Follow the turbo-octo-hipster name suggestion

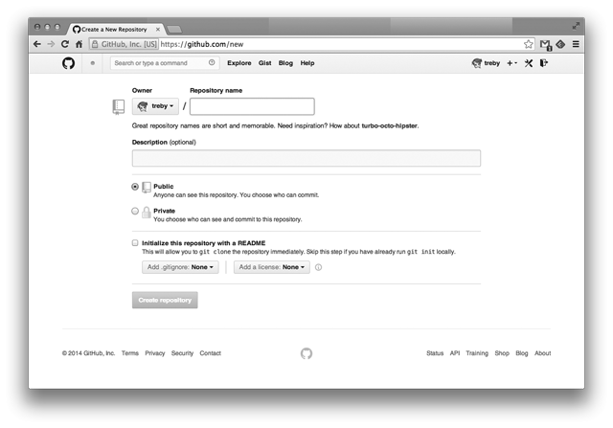[x=390, y=125]
